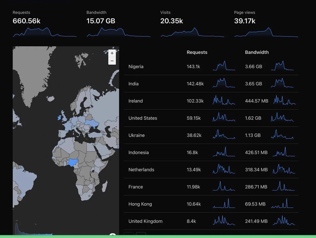Image resolution: width=316 pixels, height=238 pixels.
Task: Select the India country row
Action: point(211,84)
